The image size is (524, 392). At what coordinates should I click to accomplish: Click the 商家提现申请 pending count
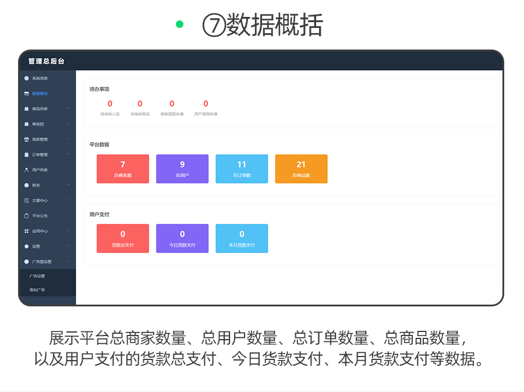point(172,104)
